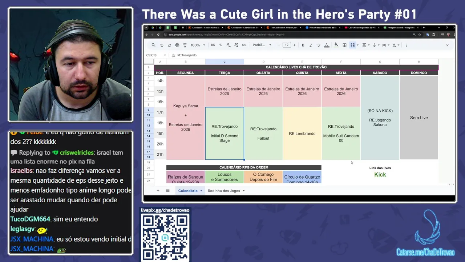This screenshot has height=262, width=465.
Task: Decrease decimal places in the toolbar
Action: click(x=228, y=45)
